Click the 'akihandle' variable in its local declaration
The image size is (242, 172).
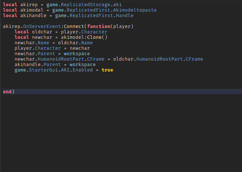(33, 16)
